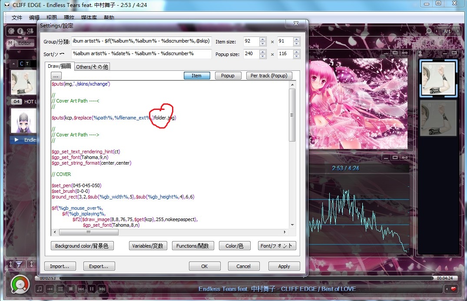Select the 04 HOT track row

tap(23, 102)
